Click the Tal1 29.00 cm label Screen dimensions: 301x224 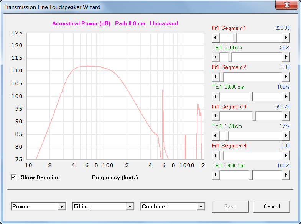(x=228, y=165)
